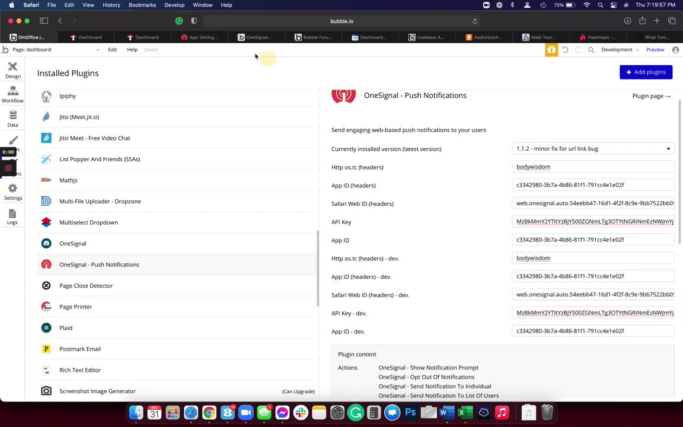Select Screenshot Image Generator plugin

[x=177, y=391]
